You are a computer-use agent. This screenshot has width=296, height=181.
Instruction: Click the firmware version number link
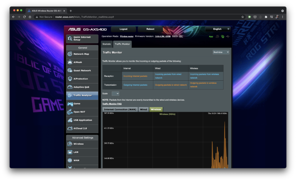tap(163, 37)
